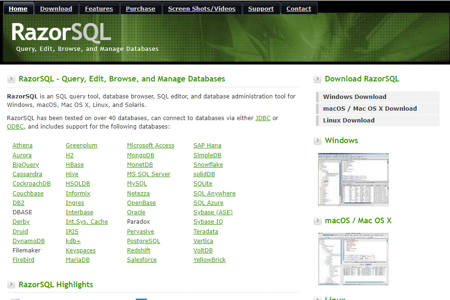Open the Hive link
The width and height of the screenshot is (450, 300).
(x=72, y=174)
